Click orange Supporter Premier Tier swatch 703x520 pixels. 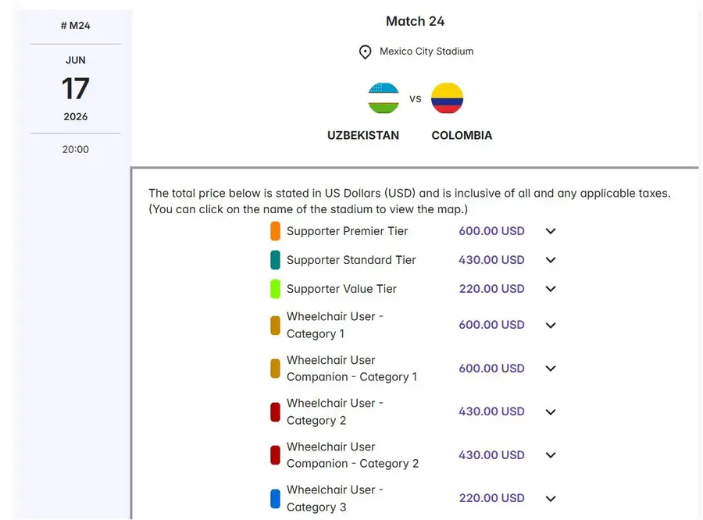point(275,231)
